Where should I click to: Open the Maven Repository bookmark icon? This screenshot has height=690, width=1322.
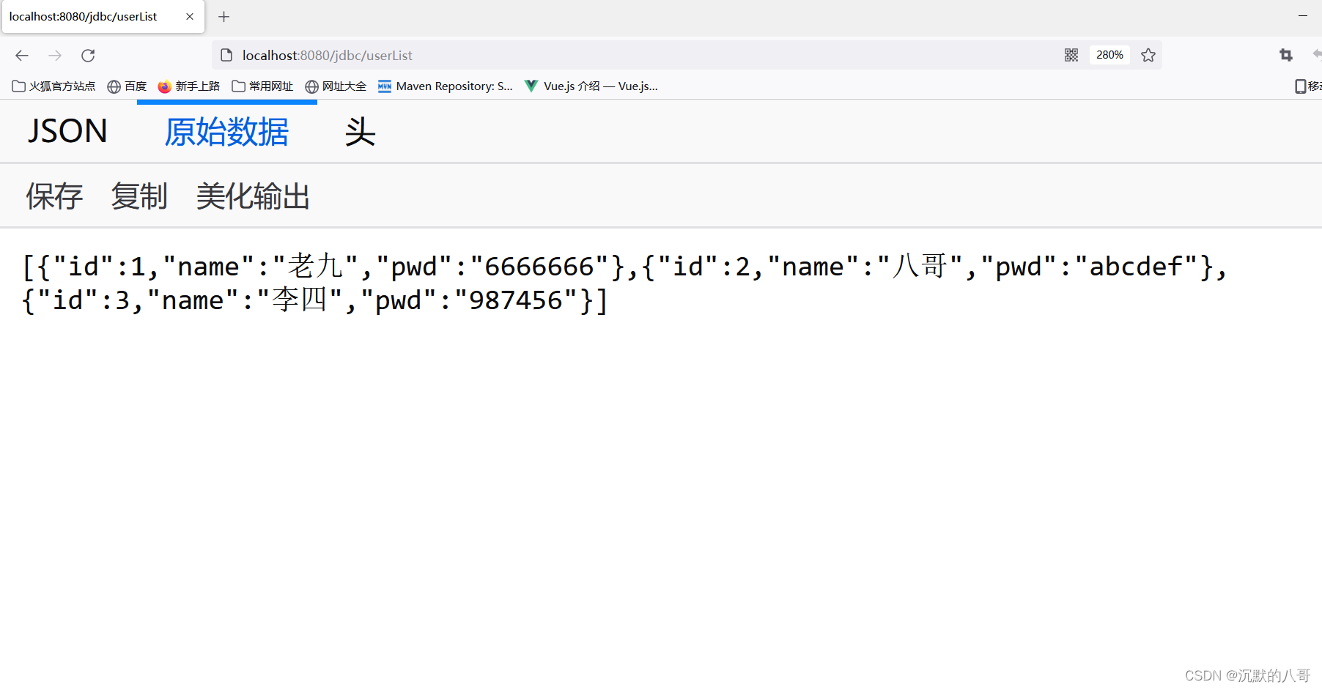tap(384, 86)
